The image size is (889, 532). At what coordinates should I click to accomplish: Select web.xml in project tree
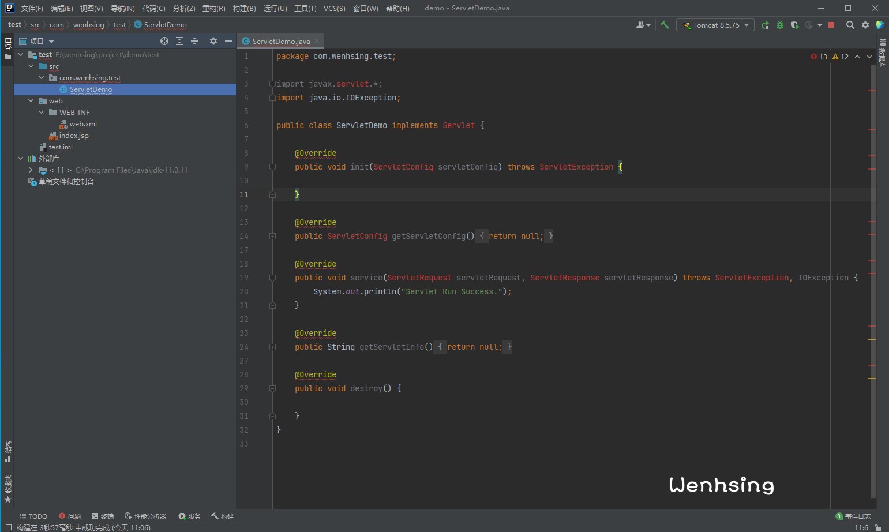(83, 123)
